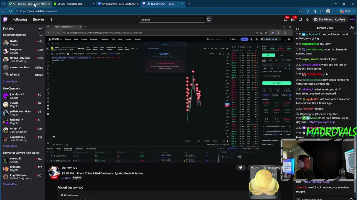Click Try 1-Month Ad-Free button
Screen dimensions: 357x200
coord(329,19)
